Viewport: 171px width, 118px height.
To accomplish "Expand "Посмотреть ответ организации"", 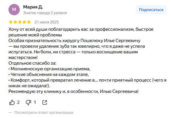I will (44, 112).
